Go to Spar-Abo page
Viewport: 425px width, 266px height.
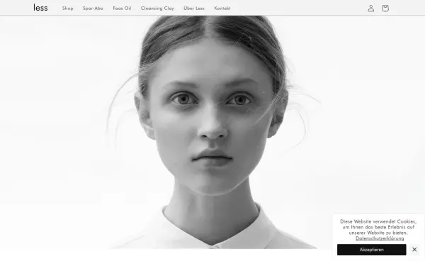(93, 9)
